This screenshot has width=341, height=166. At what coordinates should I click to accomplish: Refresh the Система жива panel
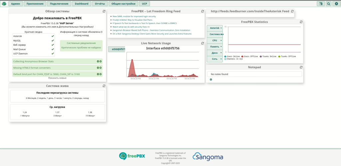click(104, 86)
